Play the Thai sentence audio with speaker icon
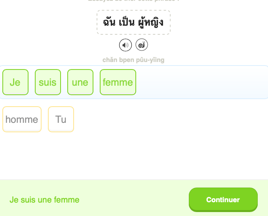268x216 pixels. 125,45
